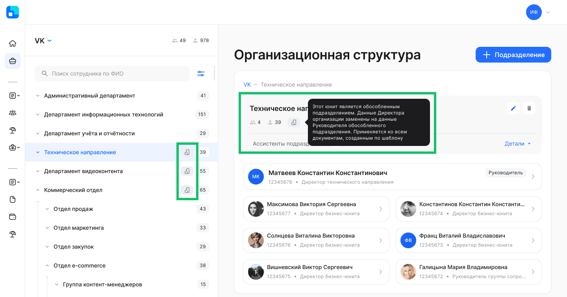Viewport: 567px width, 297px height.
Task: Click separate-unit icon in Департамент видеоконтента row
Action: (187, 171)
